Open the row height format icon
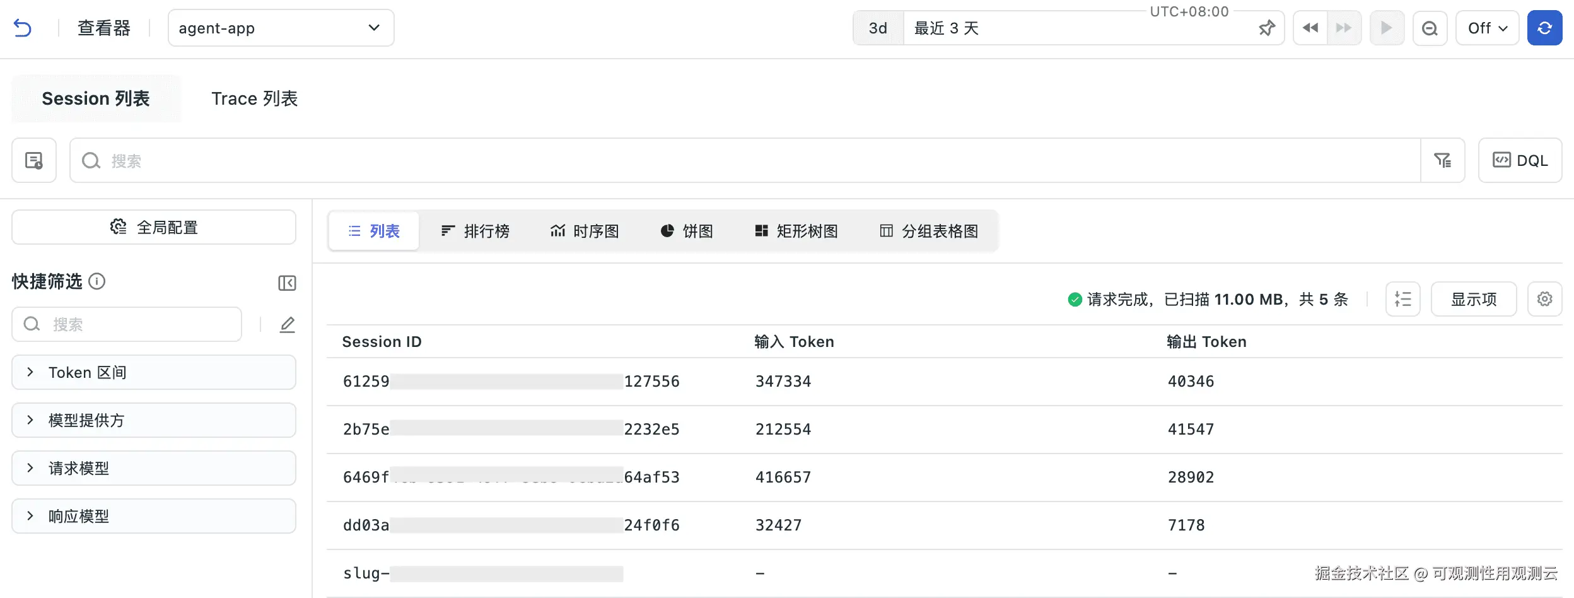 [x=1403, y=299]
